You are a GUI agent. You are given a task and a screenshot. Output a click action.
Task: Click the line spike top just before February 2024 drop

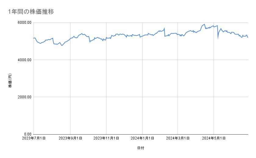[x=164, y=28]
